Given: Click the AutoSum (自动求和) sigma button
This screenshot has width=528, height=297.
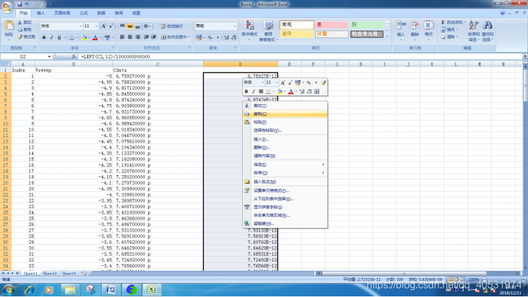Looking at the screenshot, I should pyautogui.click(x=453, y=22).
